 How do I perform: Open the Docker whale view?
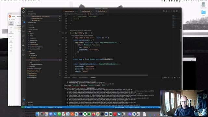click(x=23, y=45)
